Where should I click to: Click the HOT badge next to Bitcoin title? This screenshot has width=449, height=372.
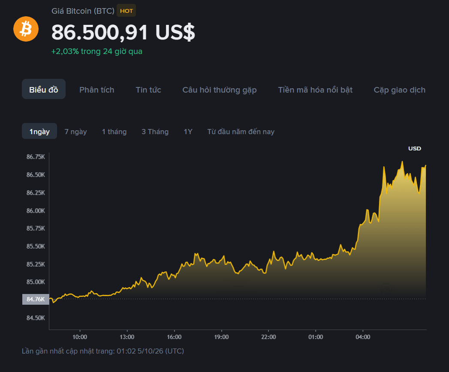126,11
